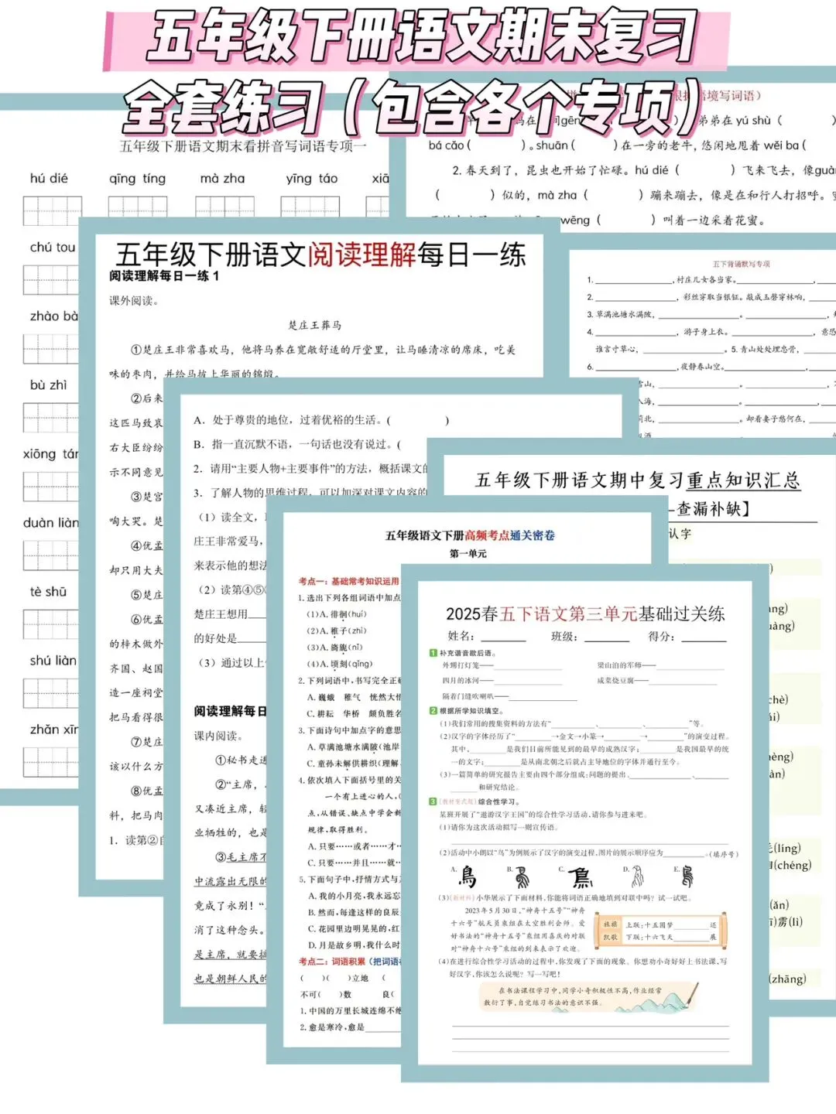Click red label 考点二：词语积累

[332, 962]
